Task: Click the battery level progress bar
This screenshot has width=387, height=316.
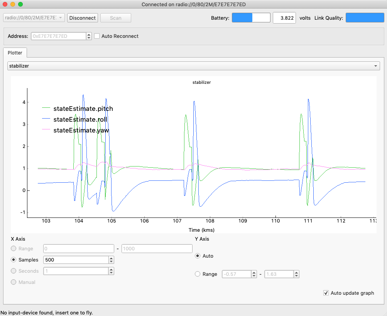Action: [x=251, y=18]
